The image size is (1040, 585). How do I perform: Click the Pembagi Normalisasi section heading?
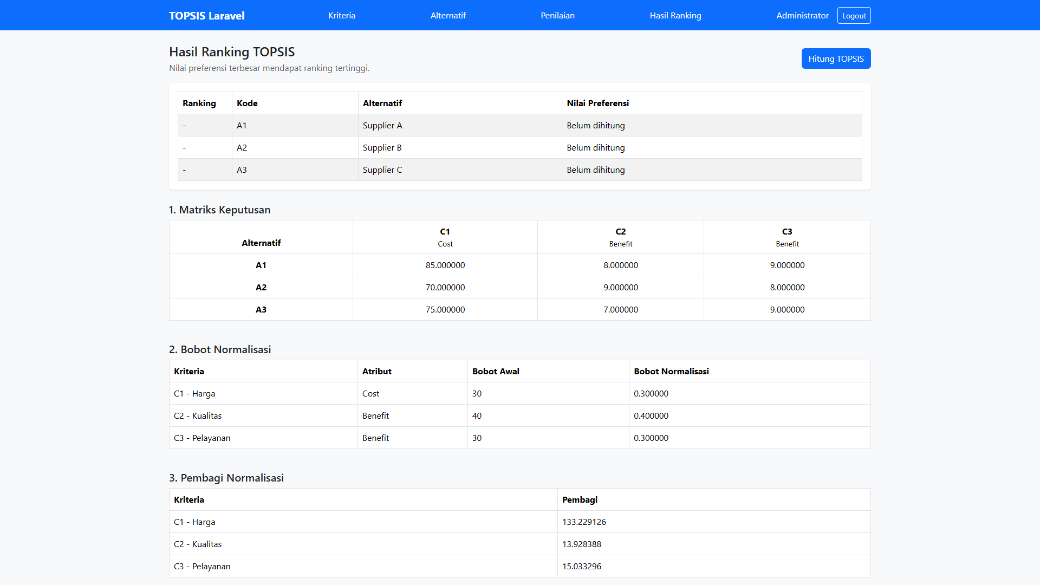(x=226, y=478)
